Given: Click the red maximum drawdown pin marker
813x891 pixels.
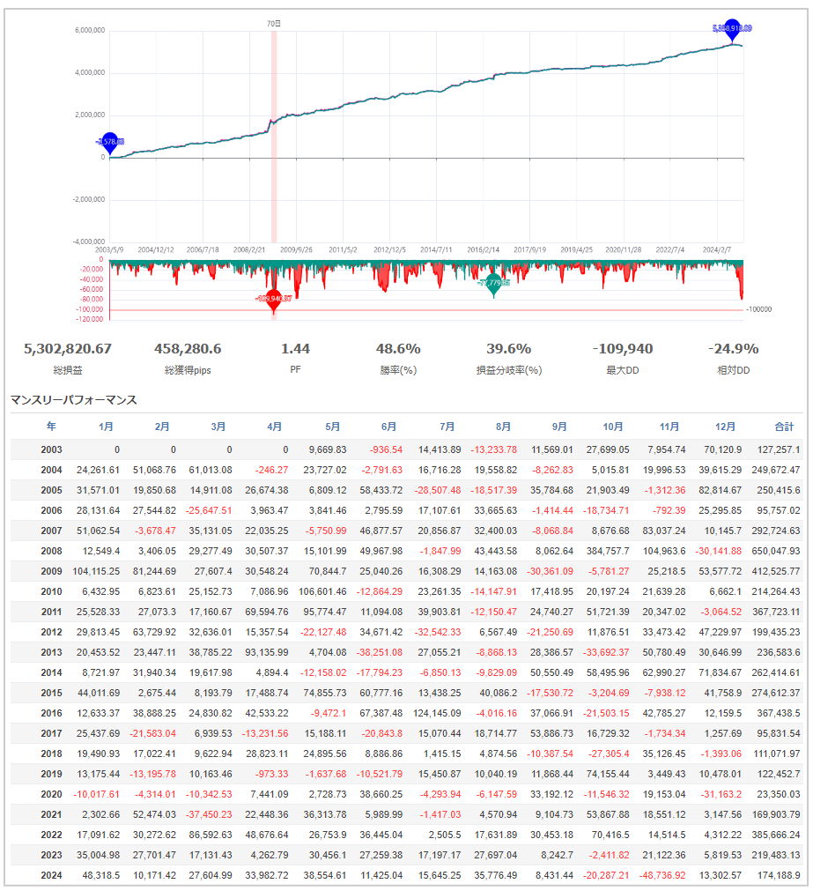Looking at the screenshot, I should pos(274,300).
